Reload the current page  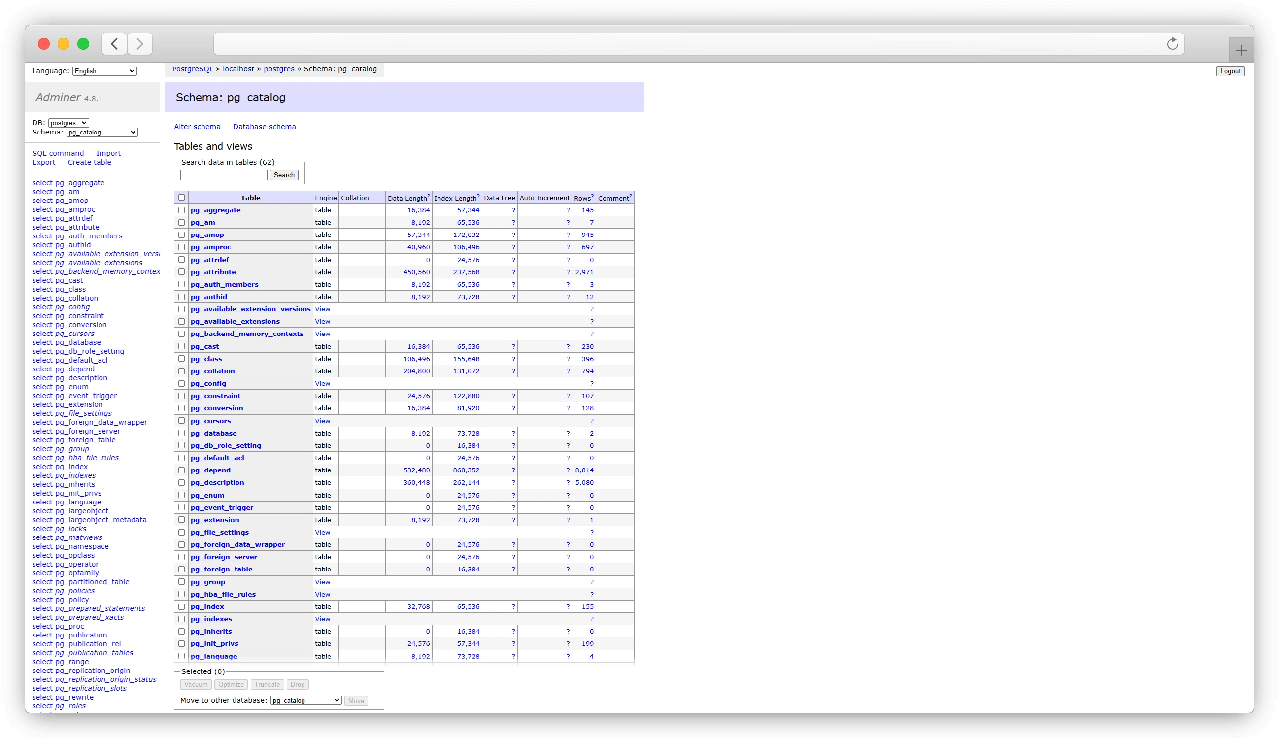click(x=1171, y=43)
